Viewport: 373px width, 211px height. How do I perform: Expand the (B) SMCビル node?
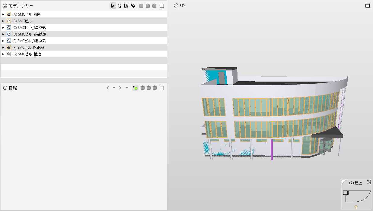[x=3, y=21]
